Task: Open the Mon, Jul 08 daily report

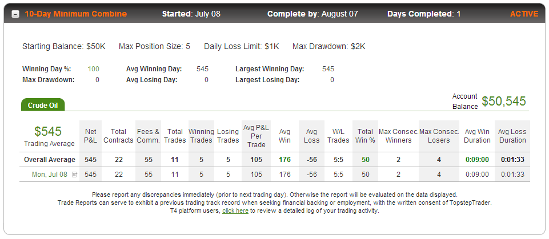Action: (49, 175)
